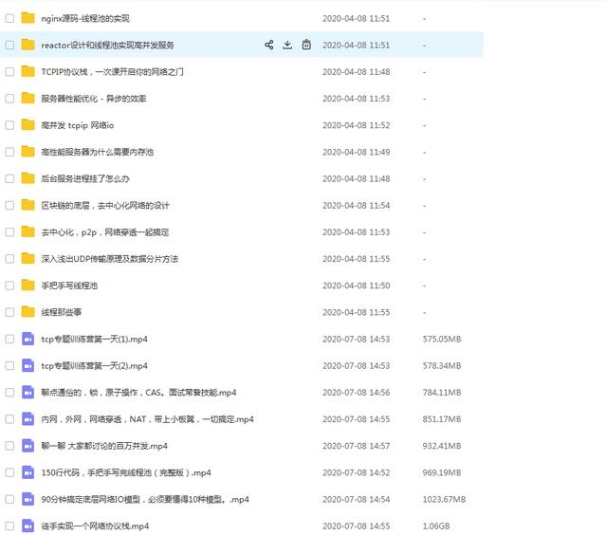Click the video icon of tcp专题训练营第一天(2).mp4
This screenshot has width=607, height=535.
click(28, 366)
